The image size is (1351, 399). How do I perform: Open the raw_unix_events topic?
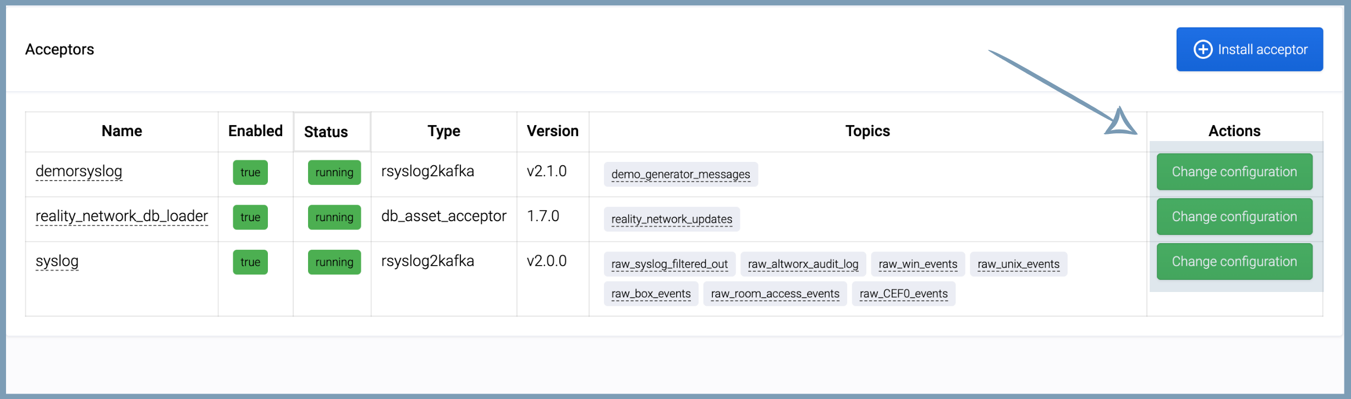pos(1018,265)
